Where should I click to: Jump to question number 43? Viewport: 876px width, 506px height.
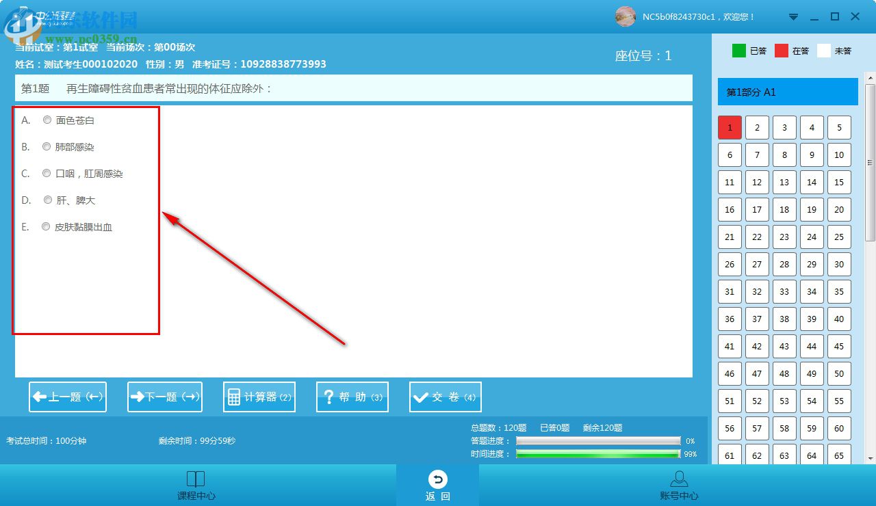tap(784, 346)
